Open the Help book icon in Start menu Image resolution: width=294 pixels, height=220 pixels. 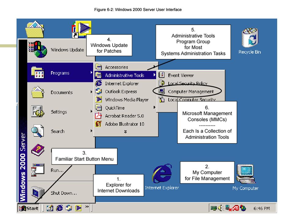(38, 150)
